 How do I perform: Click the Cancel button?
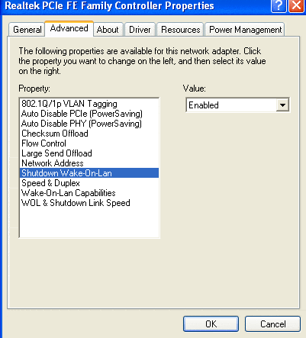tap(272, 324)
